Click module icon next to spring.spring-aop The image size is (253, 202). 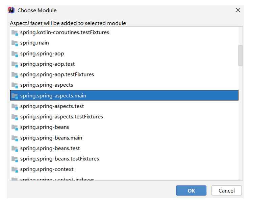[x=15, y=53]
